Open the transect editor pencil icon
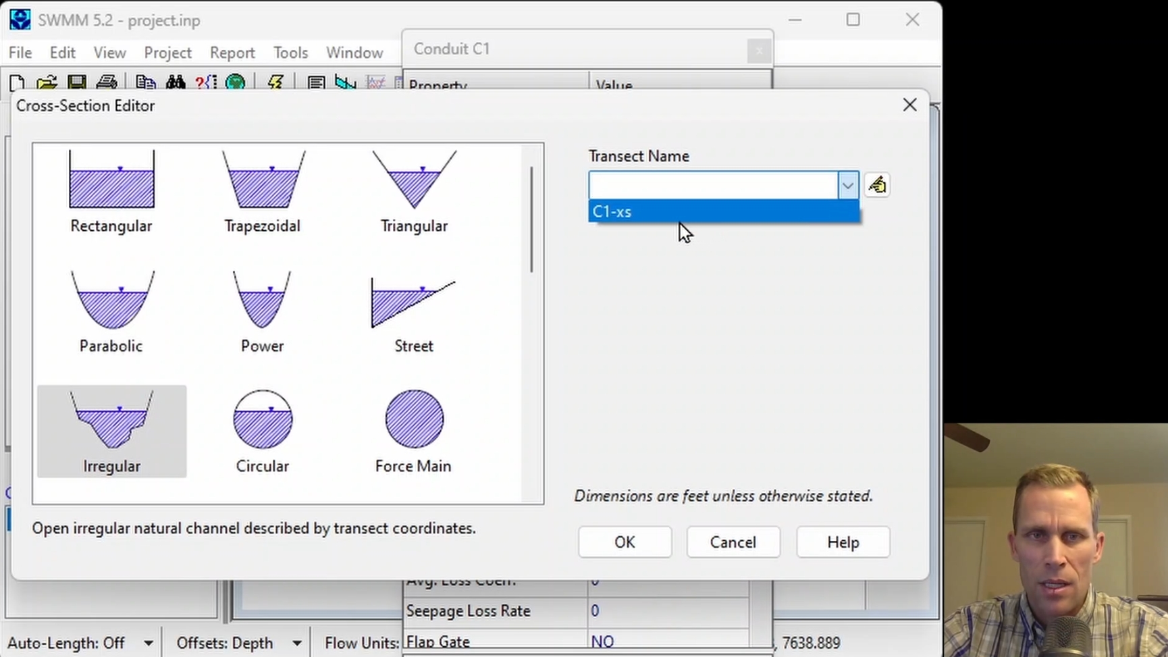 pyautogui.click(x=877, y=185)
